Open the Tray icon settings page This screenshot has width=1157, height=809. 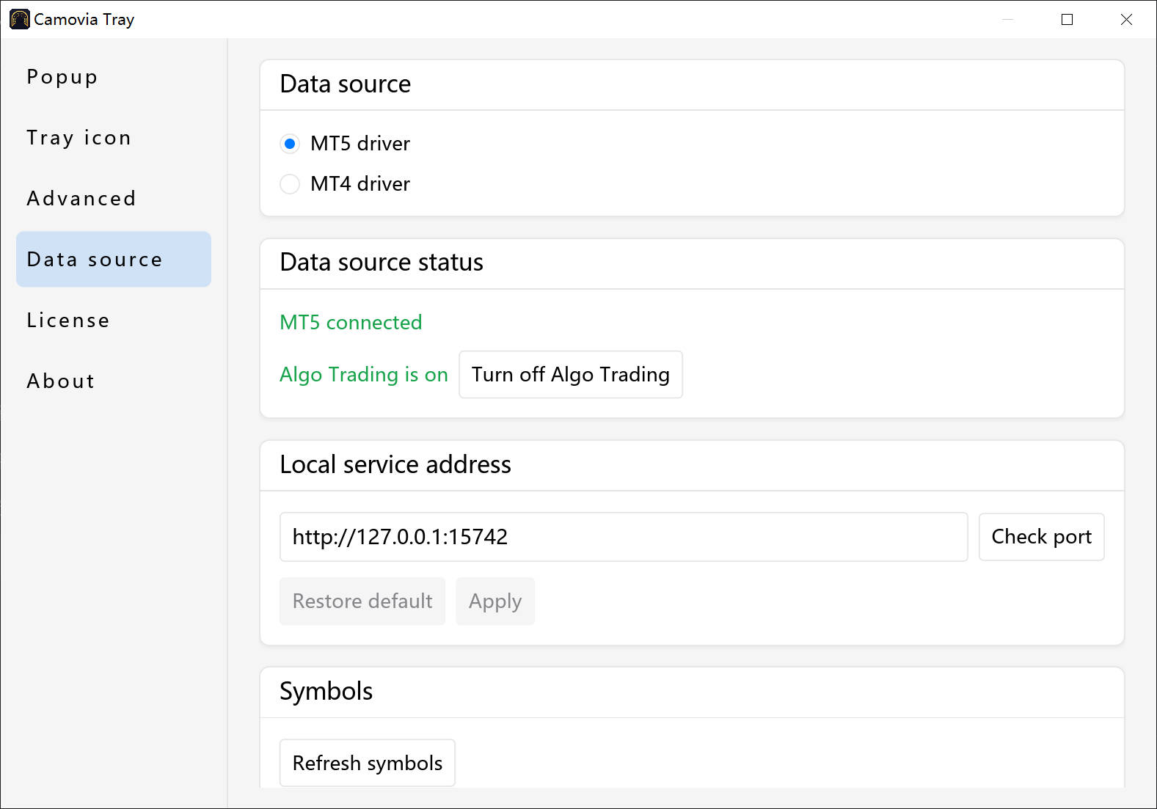point(114,138)
